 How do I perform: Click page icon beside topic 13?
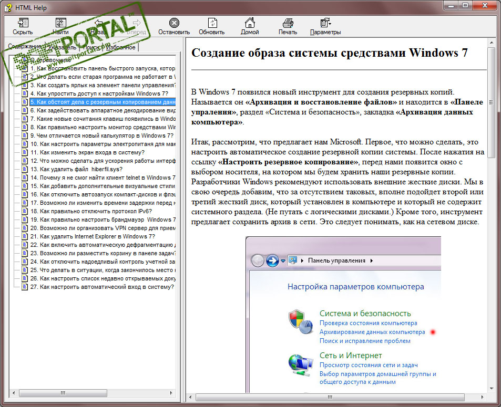pyautogui.click(x=25, y=169)
